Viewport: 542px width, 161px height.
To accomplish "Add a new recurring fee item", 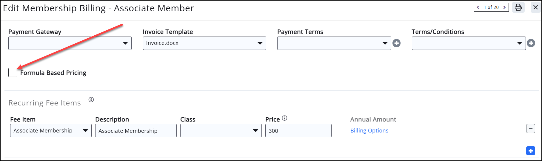I will pos(530,151).
